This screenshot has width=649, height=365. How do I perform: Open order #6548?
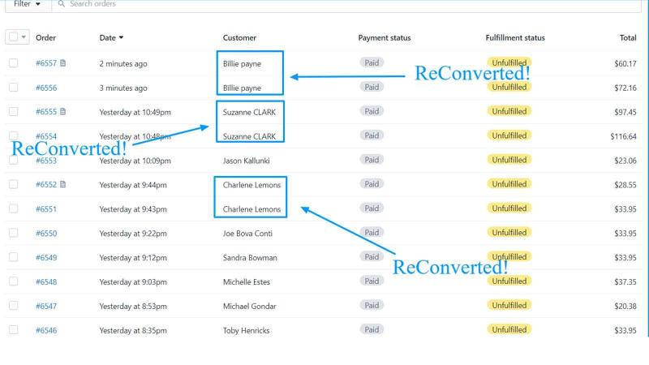pyautogui.click(x=46, y=281)
